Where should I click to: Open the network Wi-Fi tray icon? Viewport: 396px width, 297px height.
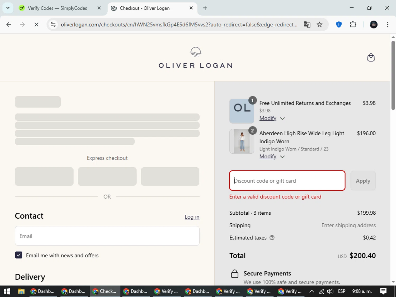[321, 291]
